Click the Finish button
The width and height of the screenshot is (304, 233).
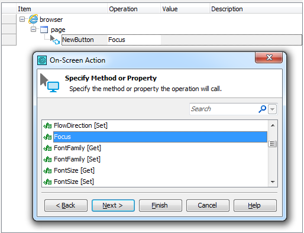pos(160,205)
